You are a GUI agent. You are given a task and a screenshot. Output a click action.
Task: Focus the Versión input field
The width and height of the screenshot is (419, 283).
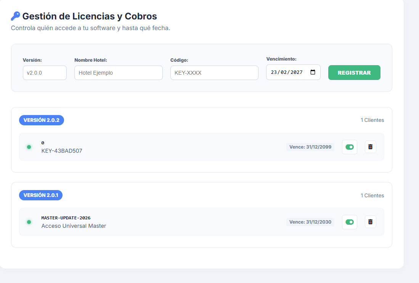point(45,73)
